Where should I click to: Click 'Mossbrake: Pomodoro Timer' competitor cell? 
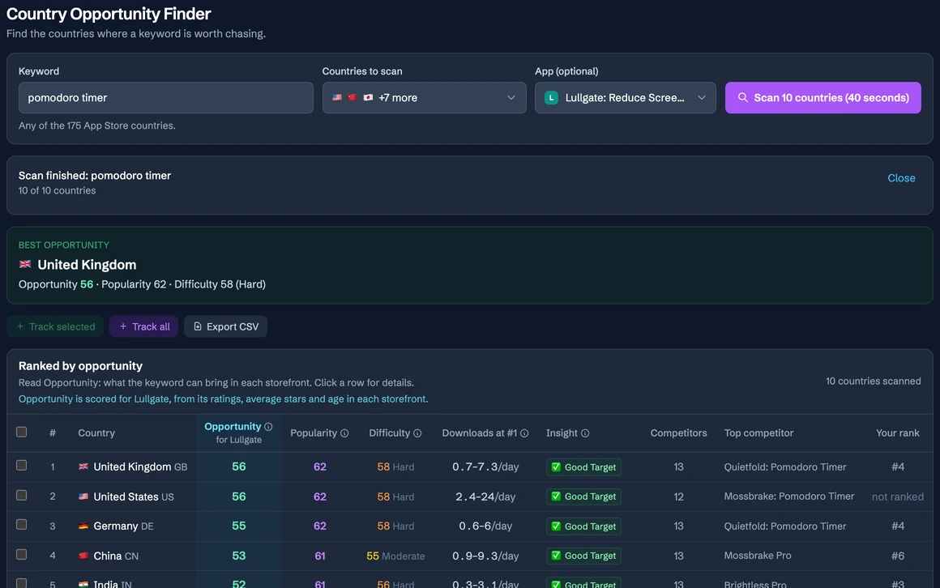point(789,496)
